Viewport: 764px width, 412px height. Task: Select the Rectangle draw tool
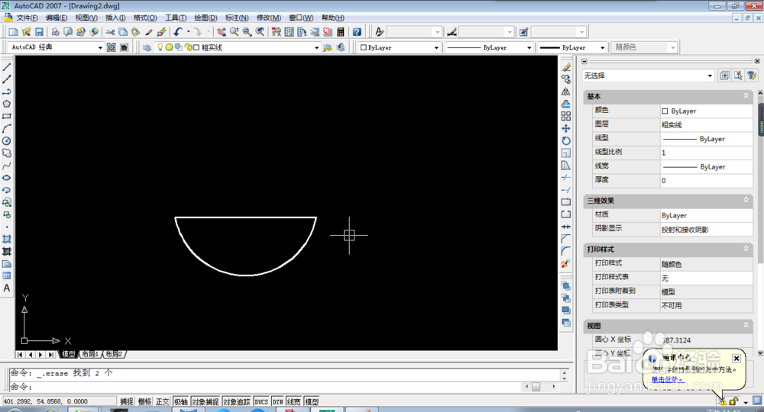pos(7,116)
